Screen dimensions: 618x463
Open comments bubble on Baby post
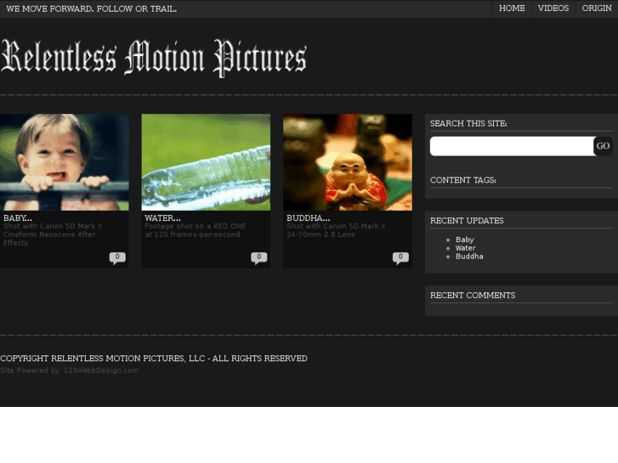pos(117,257)
